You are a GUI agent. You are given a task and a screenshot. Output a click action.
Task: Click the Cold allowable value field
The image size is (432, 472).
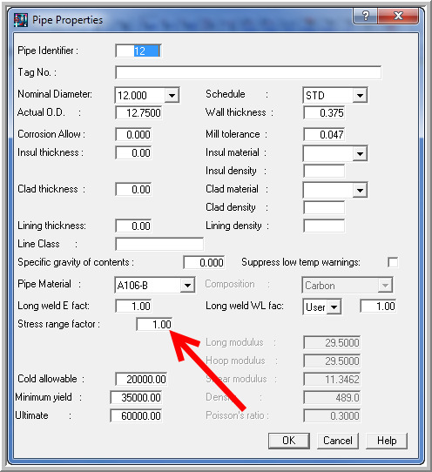[141, 380]
